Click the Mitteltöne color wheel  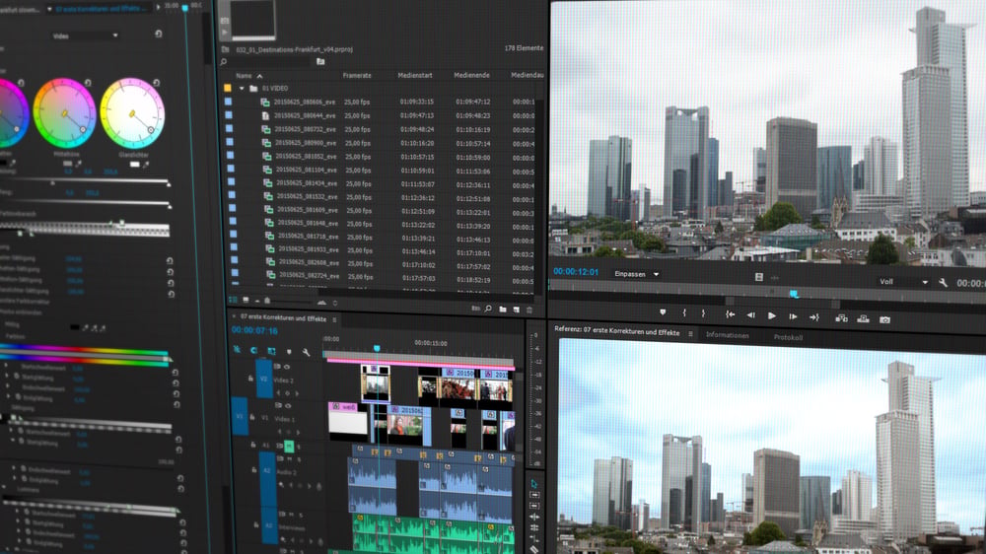pyautogui.click(x=64, y=113)
